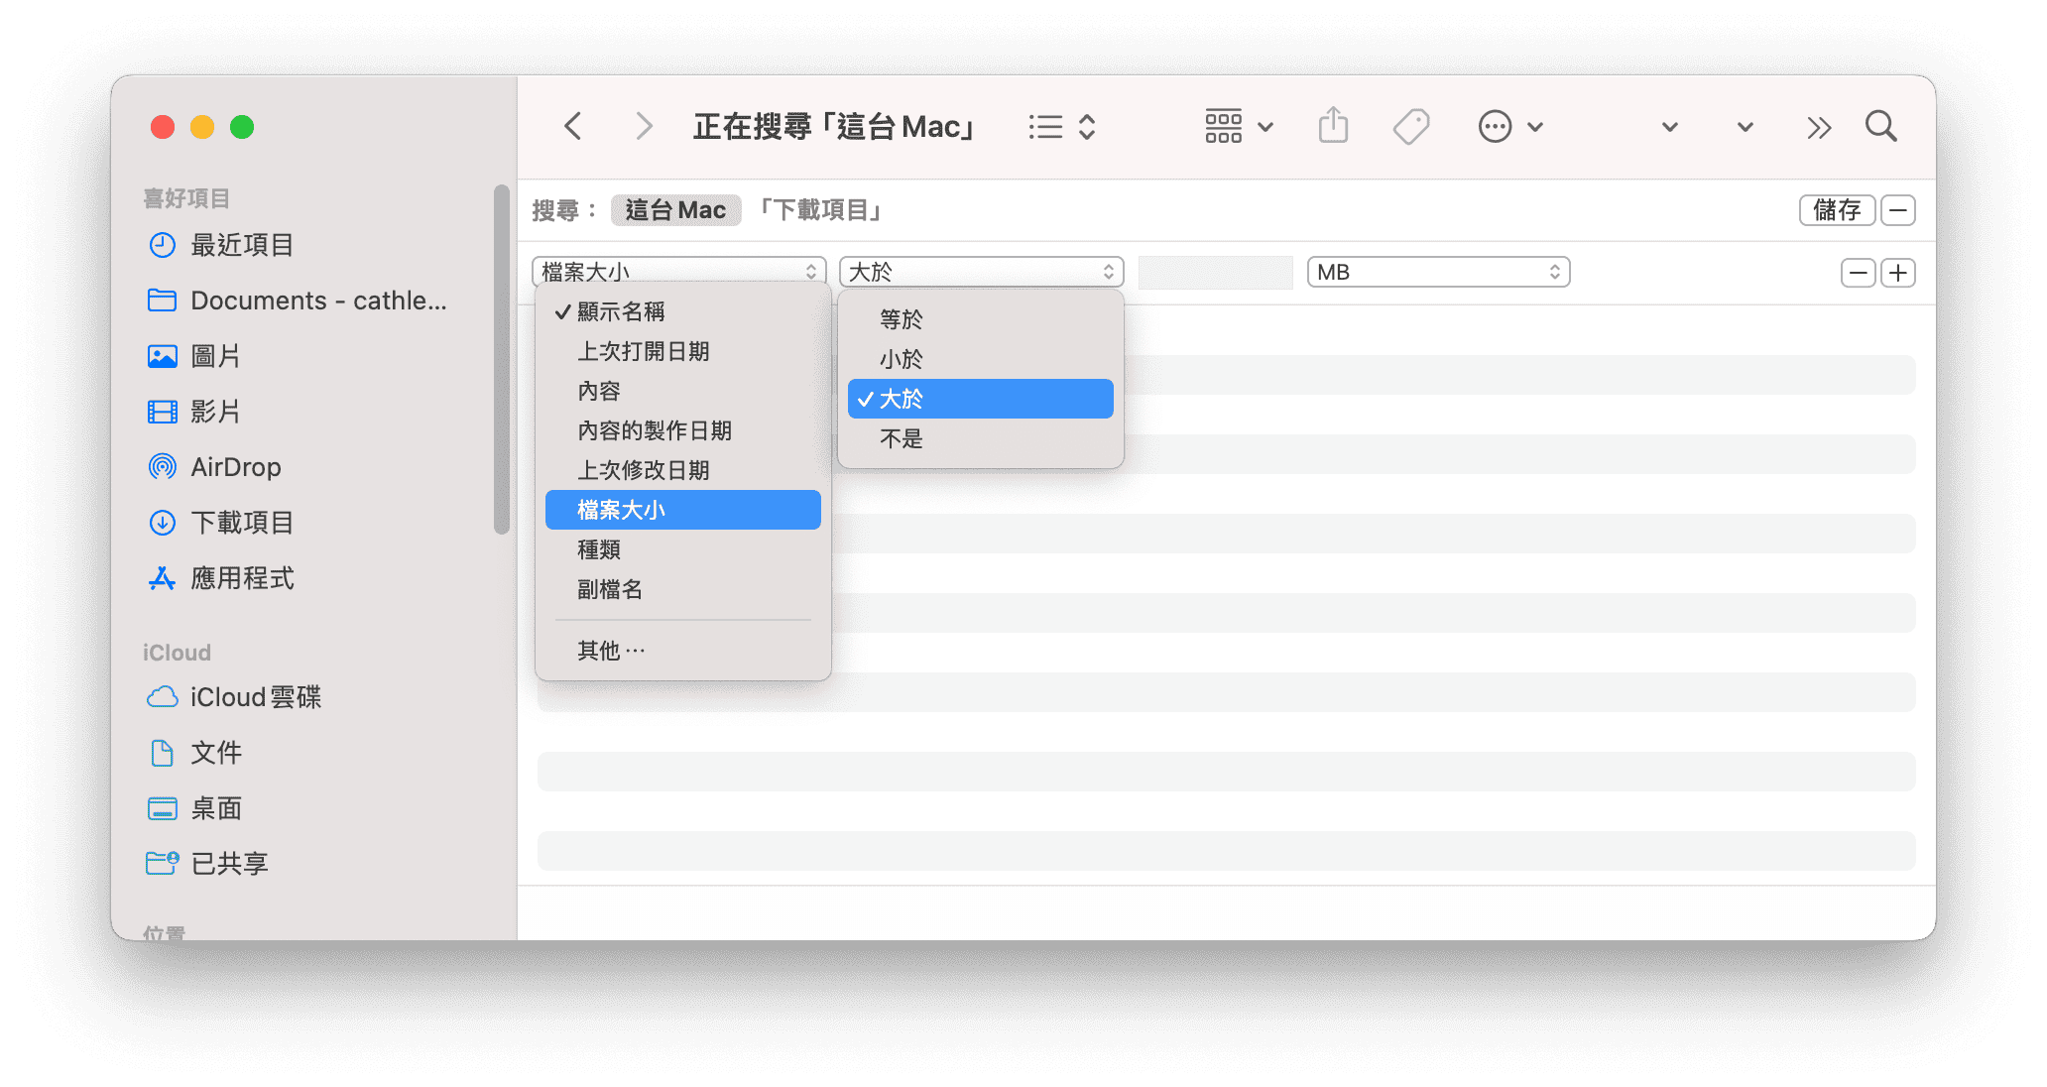Select 副檔名 from attribute menu
This screenshot has width=2047, height=1087.
683,589
